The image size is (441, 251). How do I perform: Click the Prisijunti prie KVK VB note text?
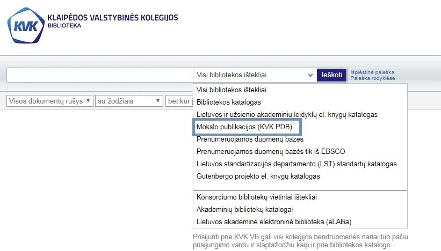click(x=300, y=241)
